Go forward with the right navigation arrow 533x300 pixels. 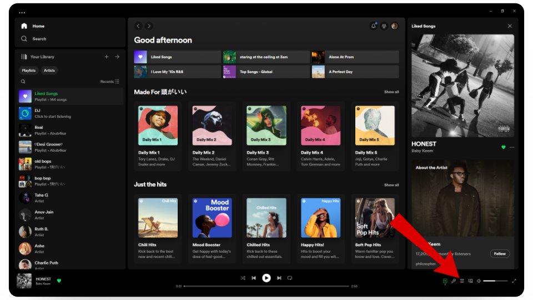pos(149,26)
